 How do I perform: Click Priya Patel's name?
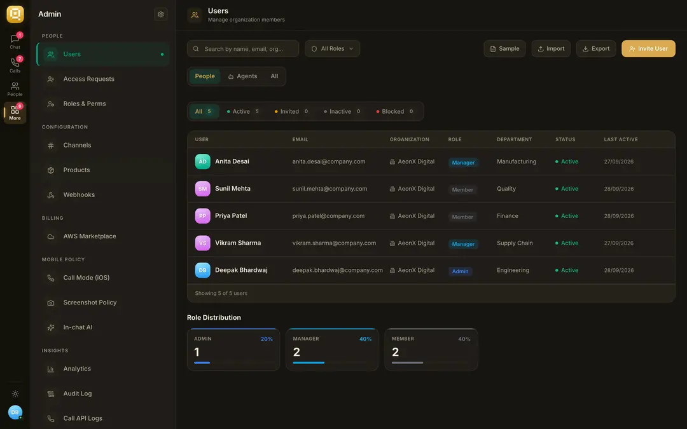pos(231,216)
